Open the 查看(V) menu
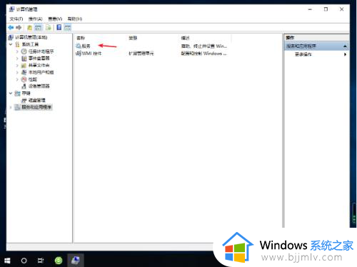 55,19
